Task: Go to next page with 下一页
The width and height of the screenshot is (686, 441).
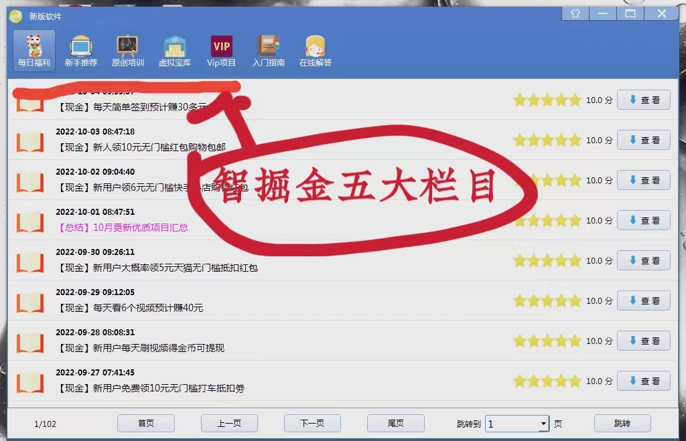Action: point(312,424)
